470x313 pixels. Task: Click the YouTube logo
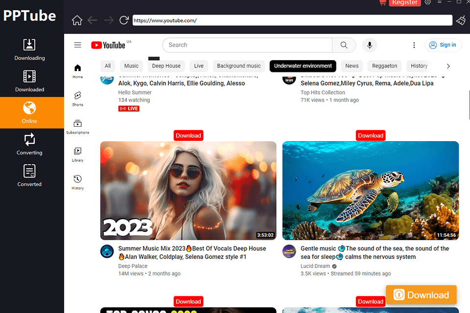(108, 45)
